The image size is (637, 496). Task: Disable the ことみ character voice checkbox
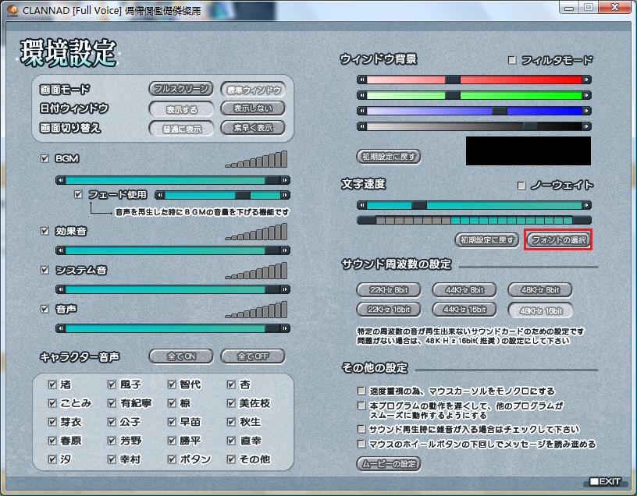[52, 403]
